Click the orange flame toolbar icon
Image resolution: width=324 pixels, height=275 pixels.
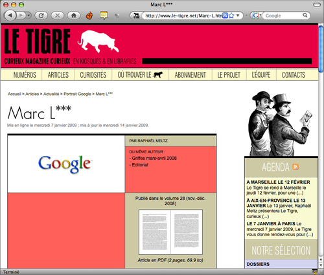tap(89, 16)
